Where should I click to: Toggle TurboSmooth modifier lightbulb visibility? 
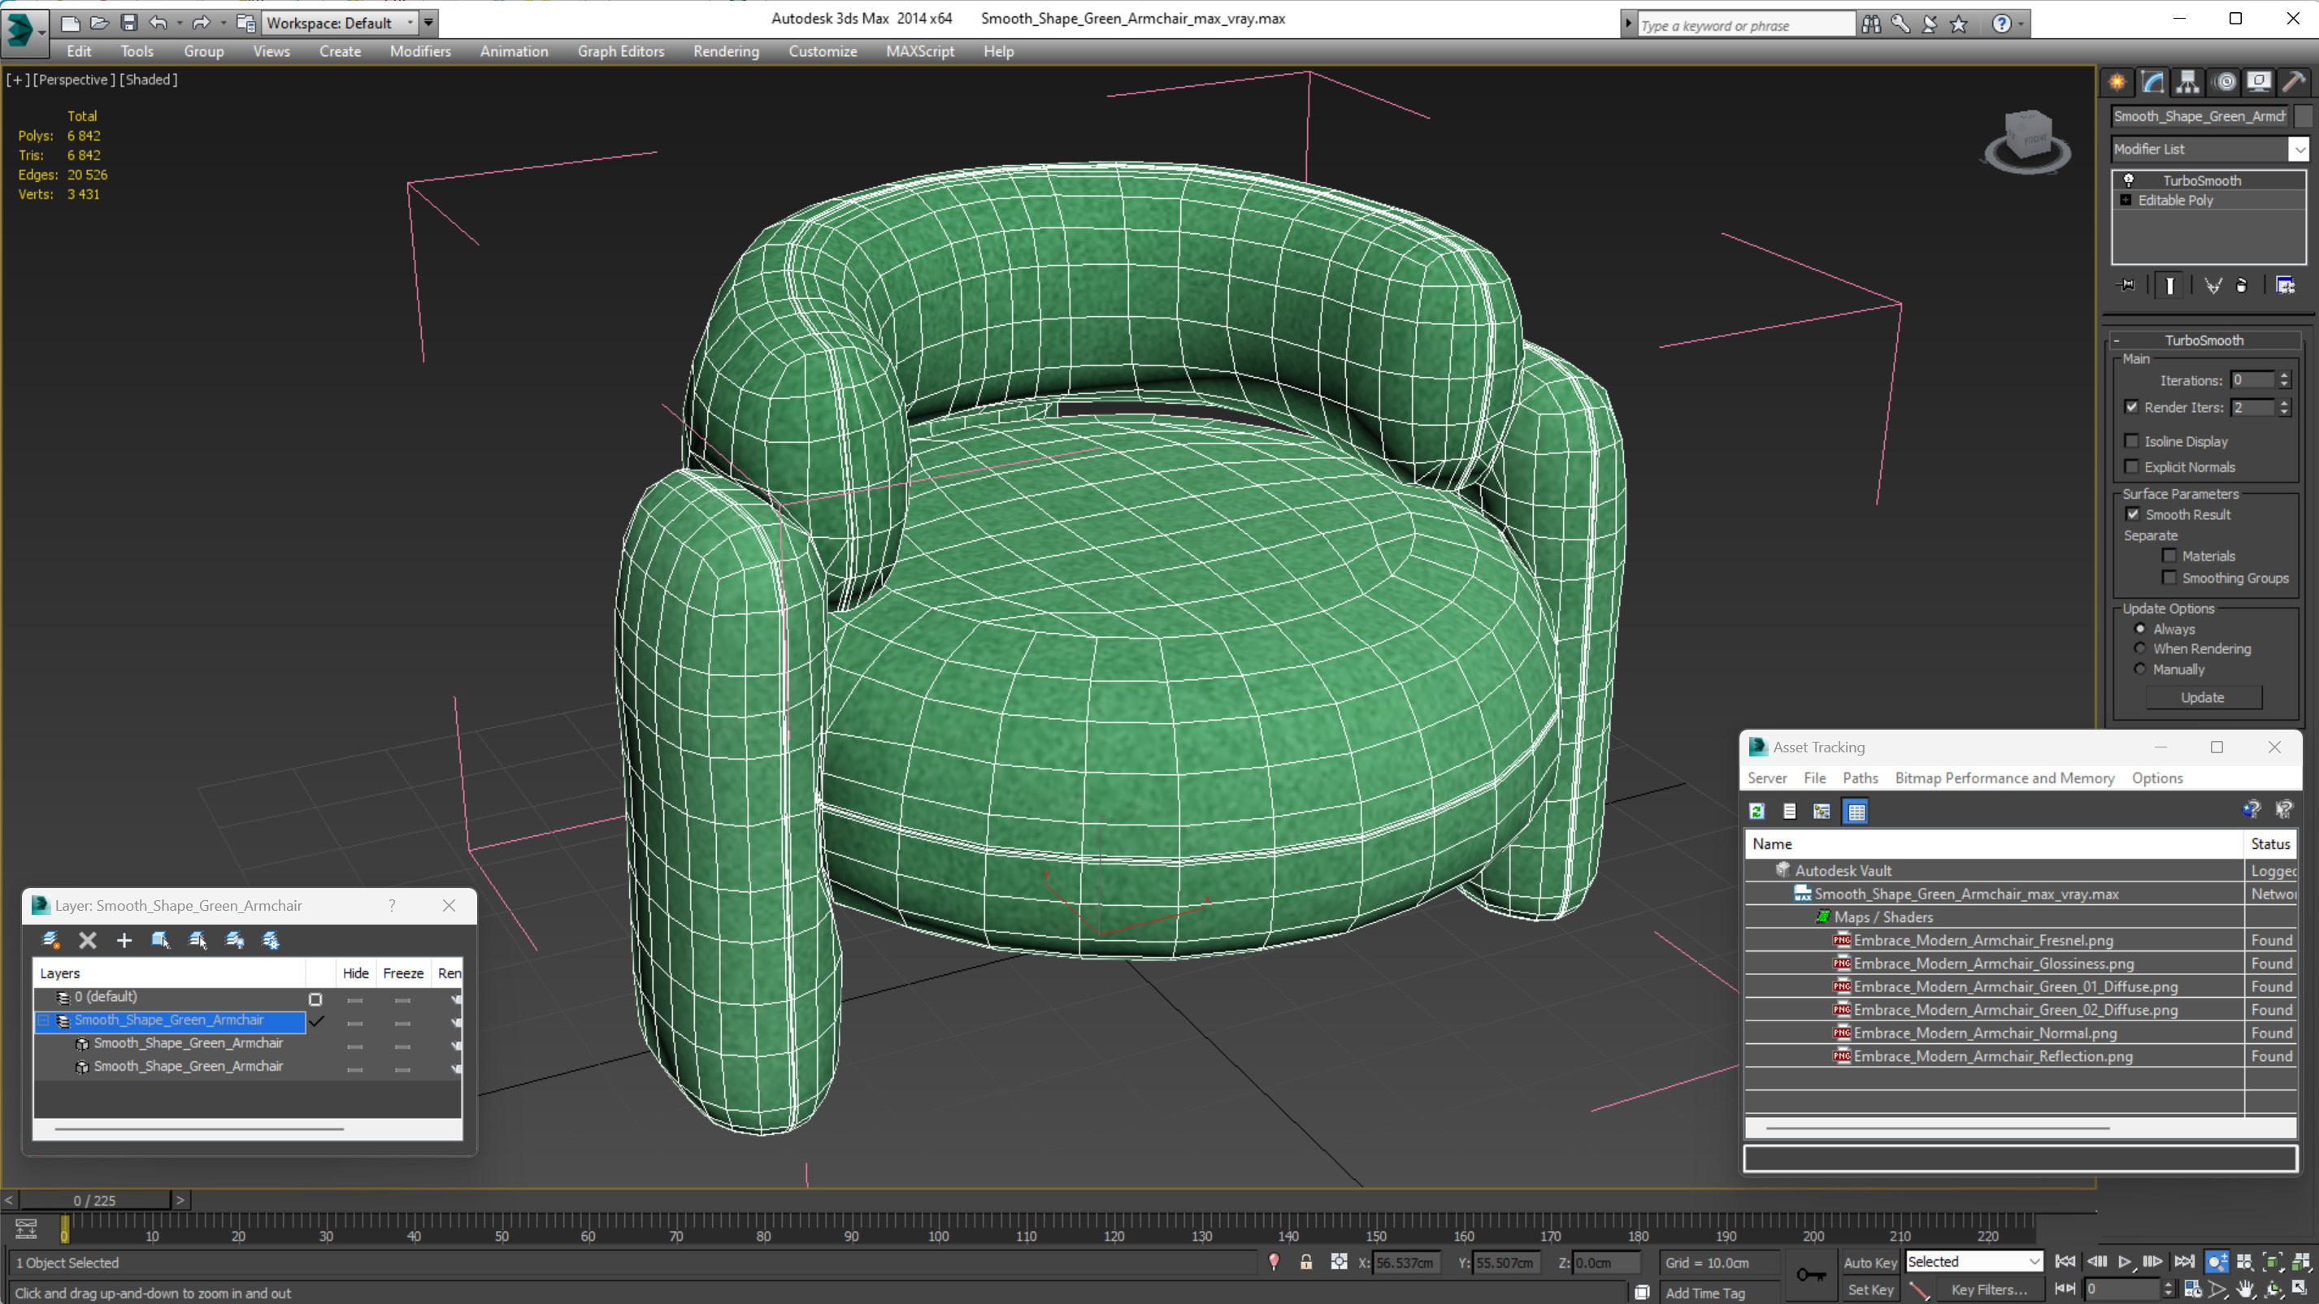(2129, 180)
